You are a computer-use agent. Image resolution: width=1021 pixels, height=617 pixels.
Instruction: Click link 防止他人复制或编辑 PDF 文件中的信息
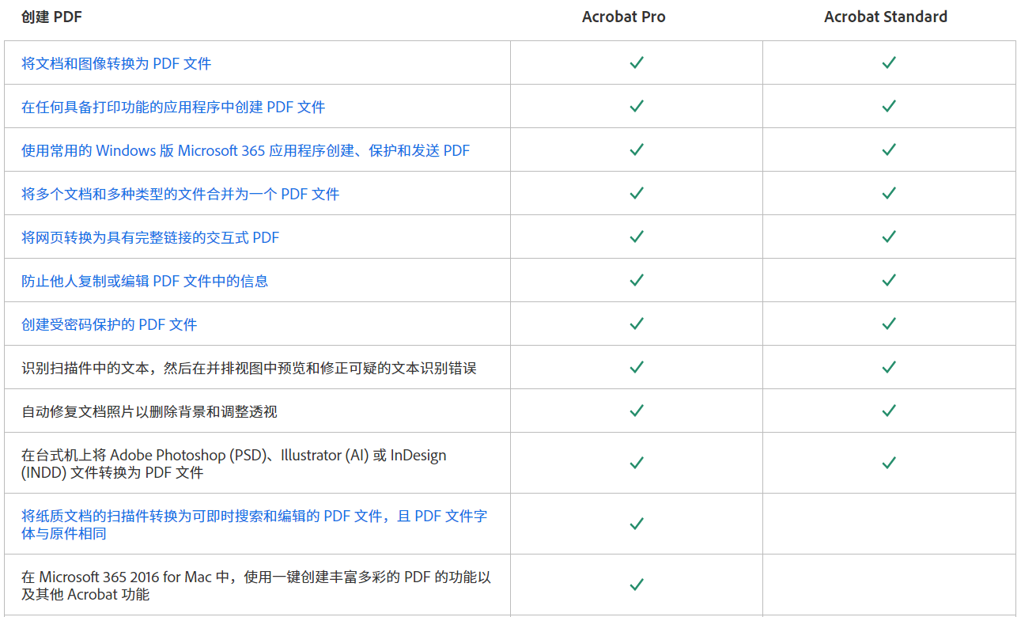click(x=145, y=281)
